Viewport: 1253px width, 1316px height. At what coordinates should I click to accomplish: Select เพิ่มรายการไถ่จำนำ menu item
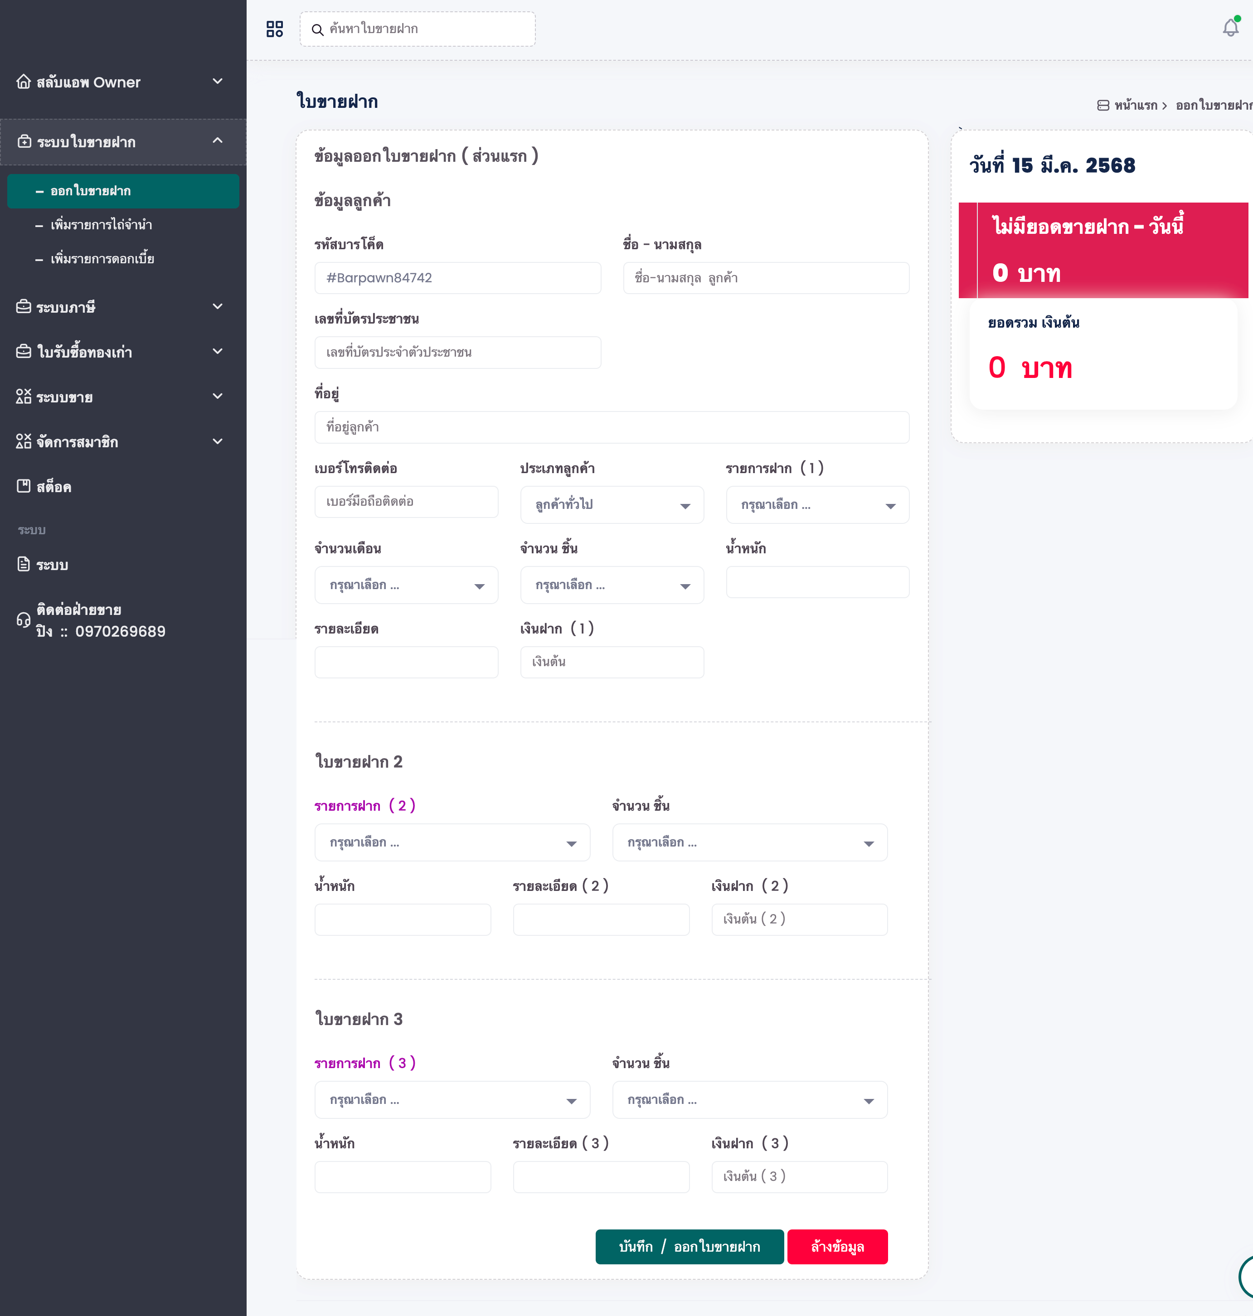click(x=102, y=225)
